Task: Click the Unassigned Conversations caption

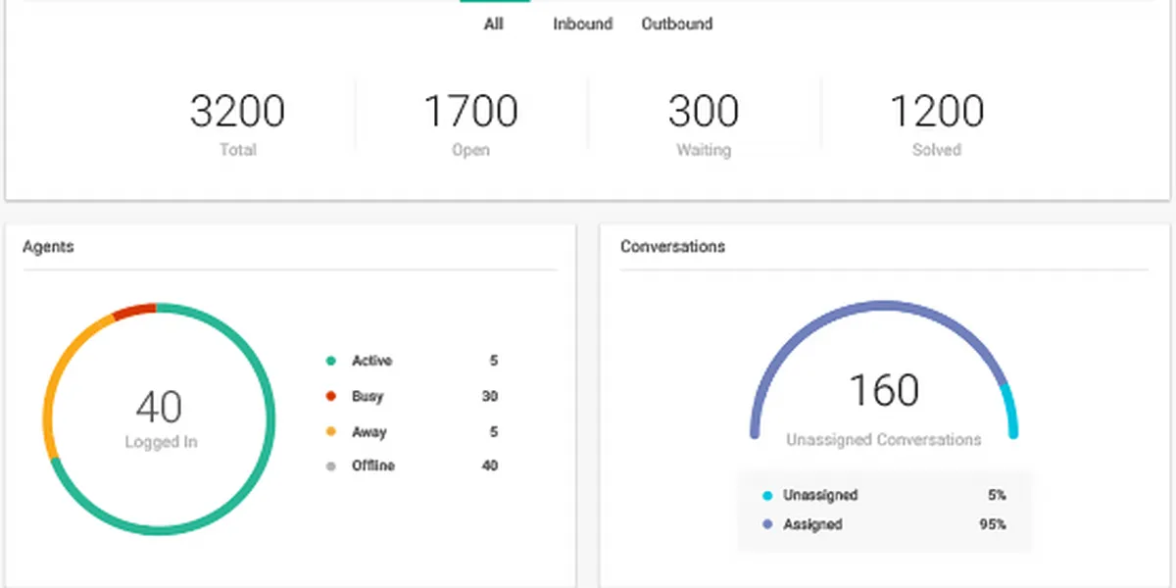Action: click(884, 440)
